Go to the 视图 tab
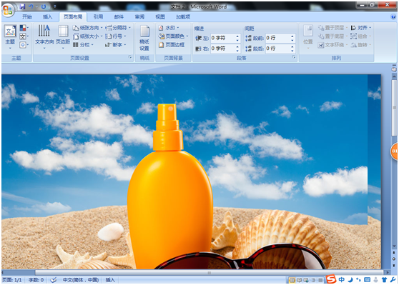399x285 pixels. pos(160,16)
